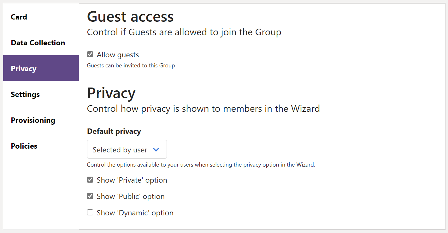Click the 'Allow guests' label text

pos(118,55)
